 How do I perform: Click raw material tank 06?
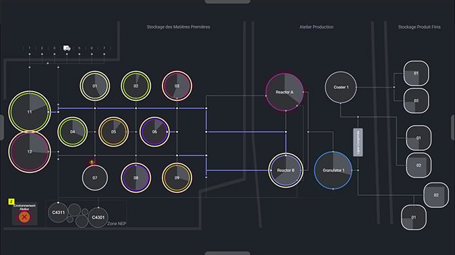point(154,132)
